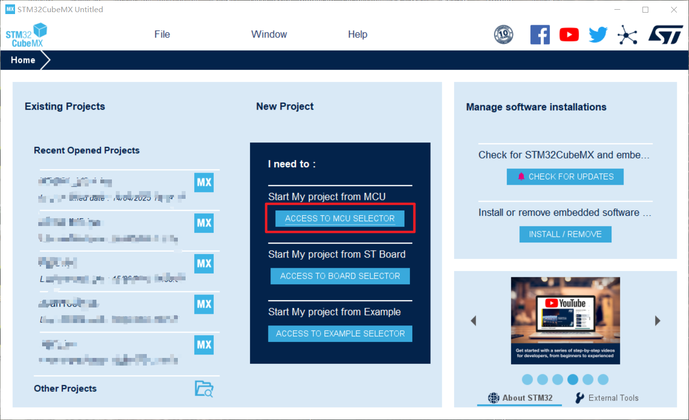The height and width of the screenshot is (420, 689).
Task: Select the fourth carousel page dot
Action: (x=573, y=379)
